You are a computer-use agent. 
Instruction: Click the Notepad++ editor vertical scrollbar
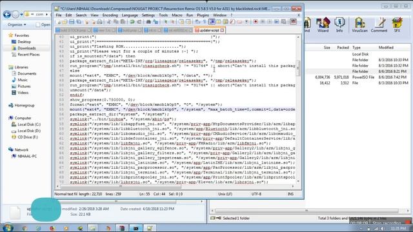click(x=298, y=68)
